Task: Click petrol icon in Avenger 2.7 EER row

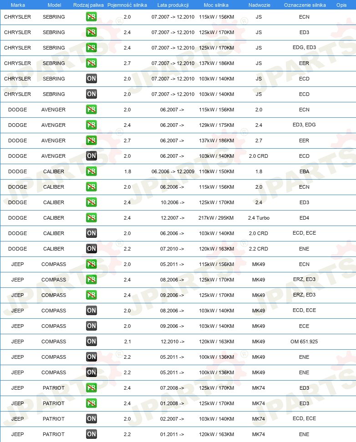Action: pyautogui.click(x=91, y=141)
